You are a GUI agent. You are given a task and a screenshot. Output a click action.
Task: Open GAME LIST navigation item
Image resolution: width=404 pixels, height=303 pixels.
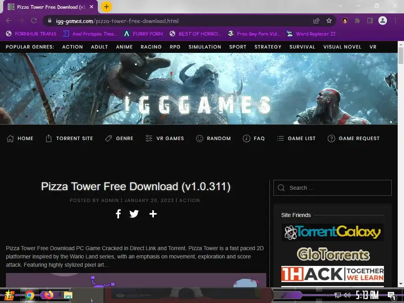[296, 138]
